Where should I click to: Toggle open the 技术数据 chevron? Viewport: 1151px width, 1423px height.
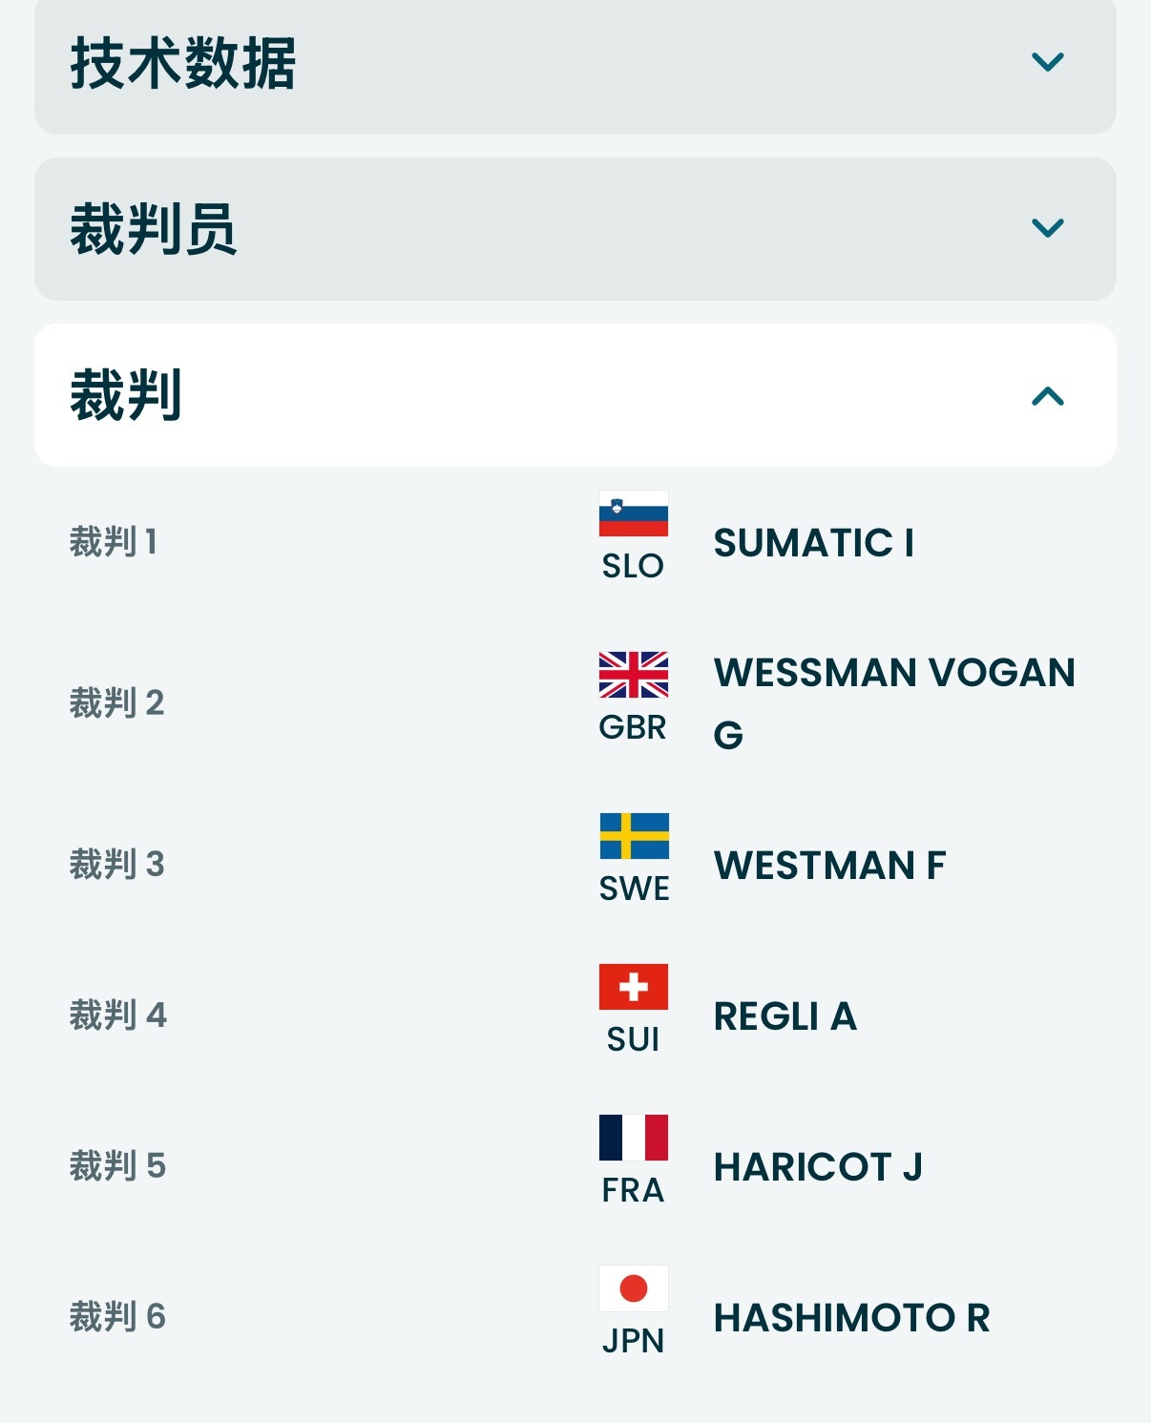1048,64
